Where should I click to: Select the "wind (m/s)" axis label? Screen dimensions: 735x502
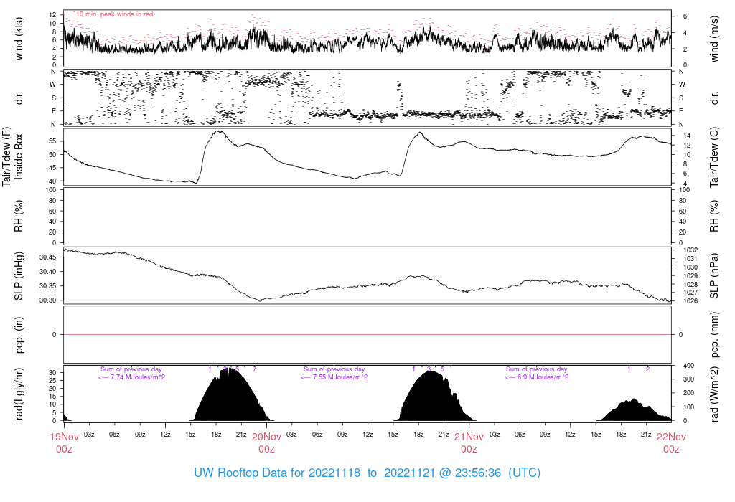(x=714, y=39)
